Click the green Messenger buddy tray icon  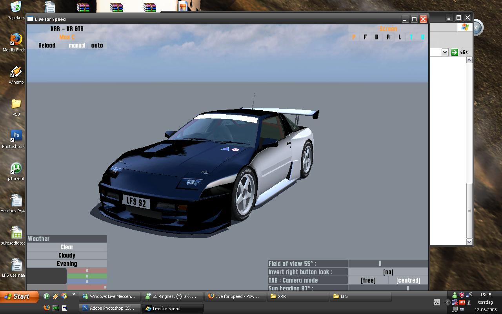(455, 295)
